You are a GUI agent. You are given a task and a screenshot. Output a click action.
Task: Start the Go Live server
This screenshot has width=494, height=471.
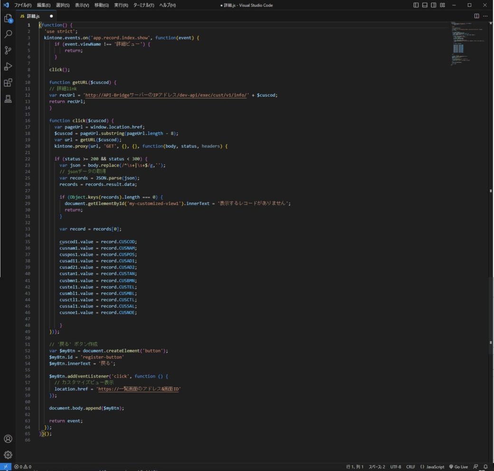click(x=458, y=466)
